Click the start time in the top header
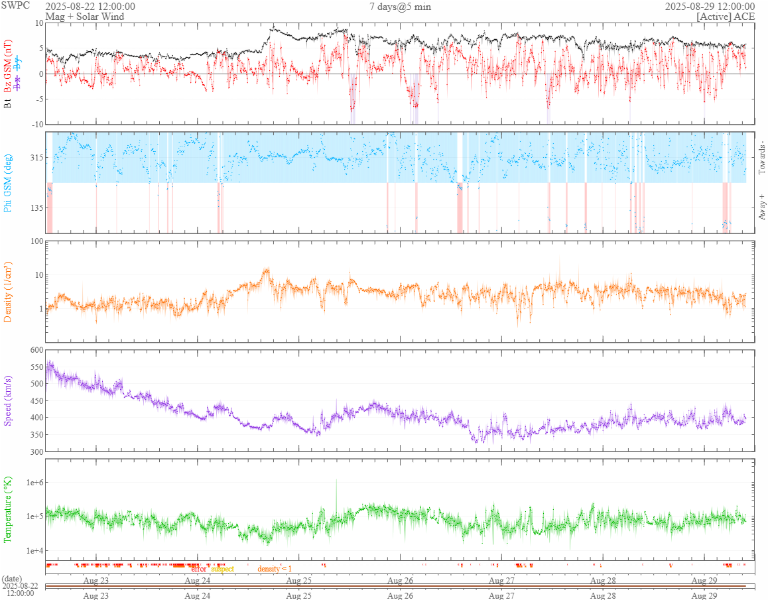 (90, 7)
